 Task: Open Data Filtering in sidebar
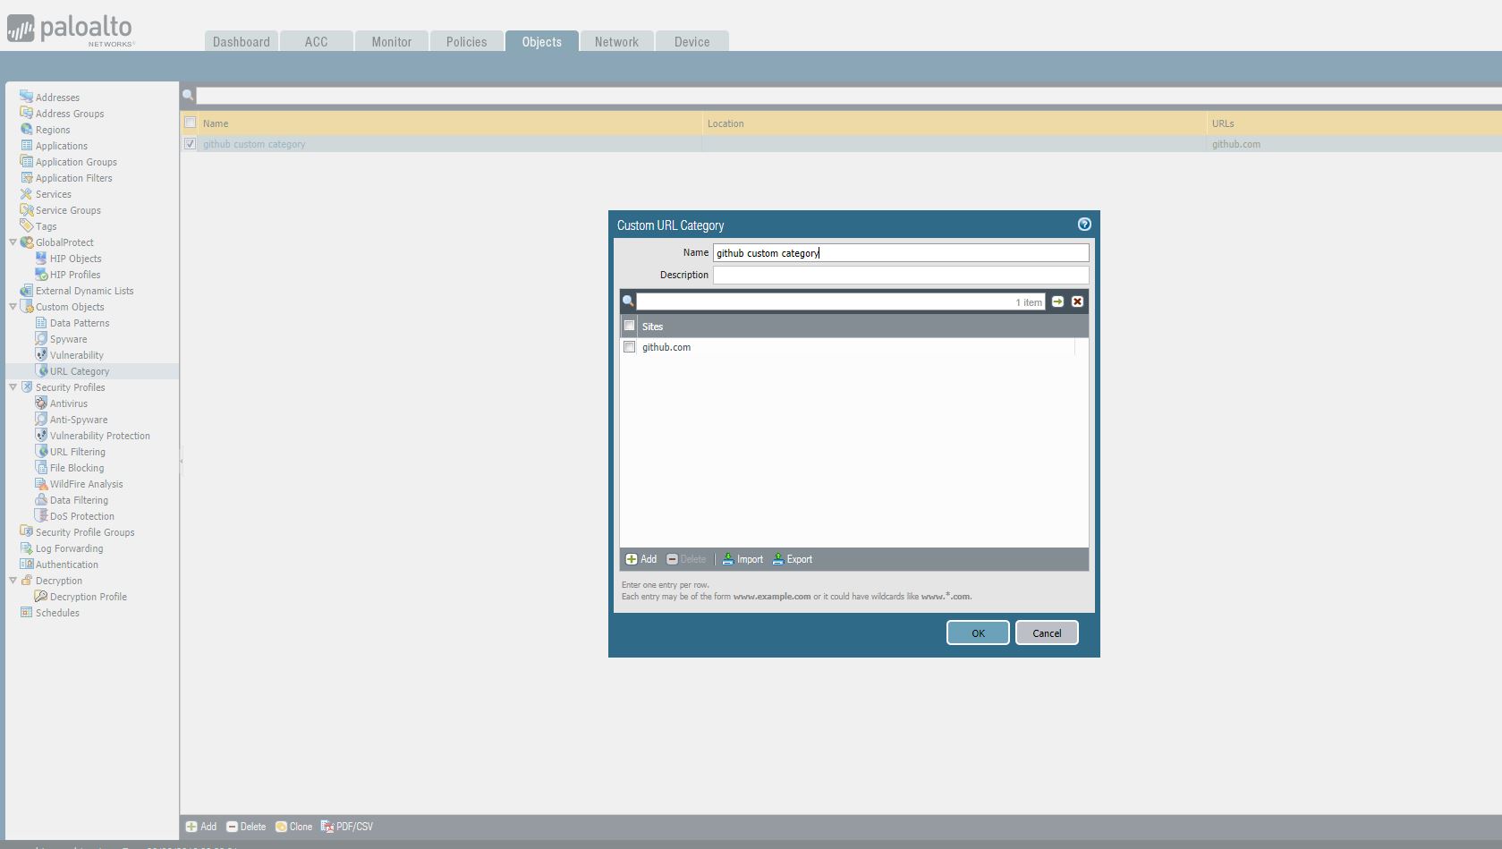pos(79,500)
